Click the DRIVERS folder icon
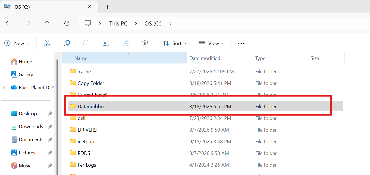The height and width of the screenshot is (175, 370). pos(73,130)
